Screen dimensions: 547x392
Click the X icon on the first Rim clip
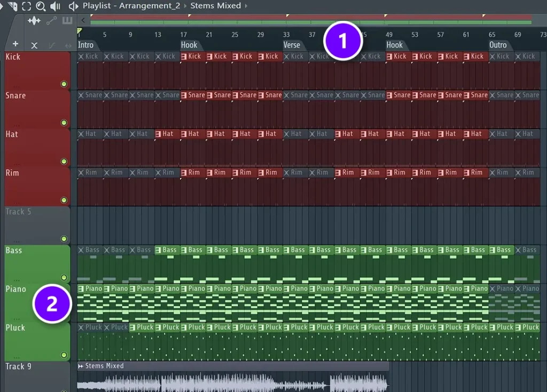pyautogui.click(x=81, y=172)
